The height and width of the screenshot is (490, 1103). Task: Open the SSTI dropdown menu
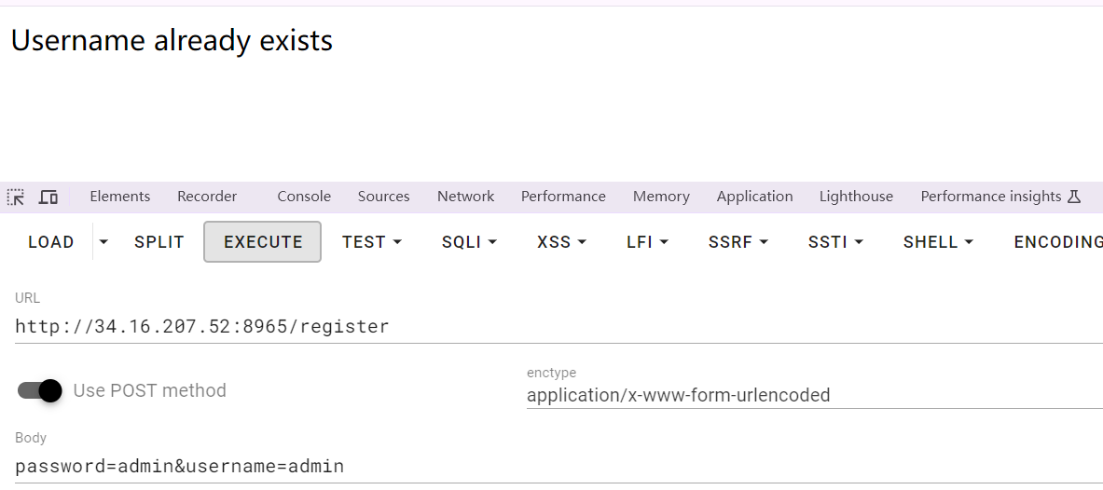pos(835,242)
